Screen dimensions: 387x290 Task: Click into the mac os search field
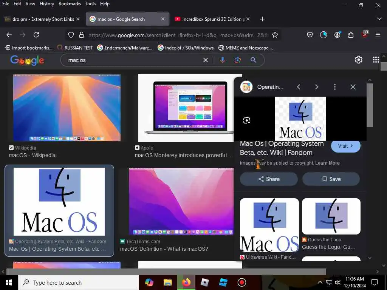133,60
